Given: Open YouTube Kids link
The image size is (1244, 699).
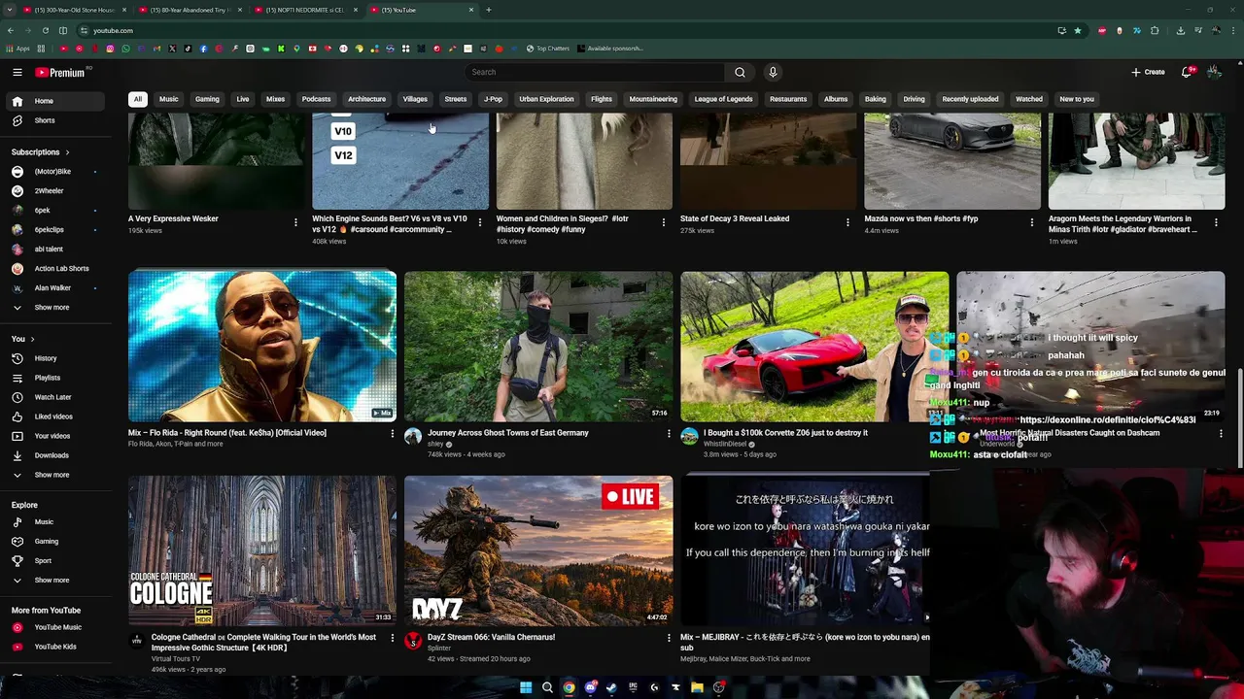Looking at the screenshot, I should click(55, 647).
